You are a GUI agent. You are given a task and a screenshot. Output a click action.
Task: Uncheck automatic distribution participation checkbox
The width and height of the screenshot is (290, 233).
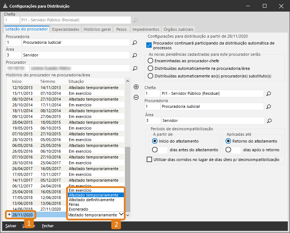coord(148,45)
